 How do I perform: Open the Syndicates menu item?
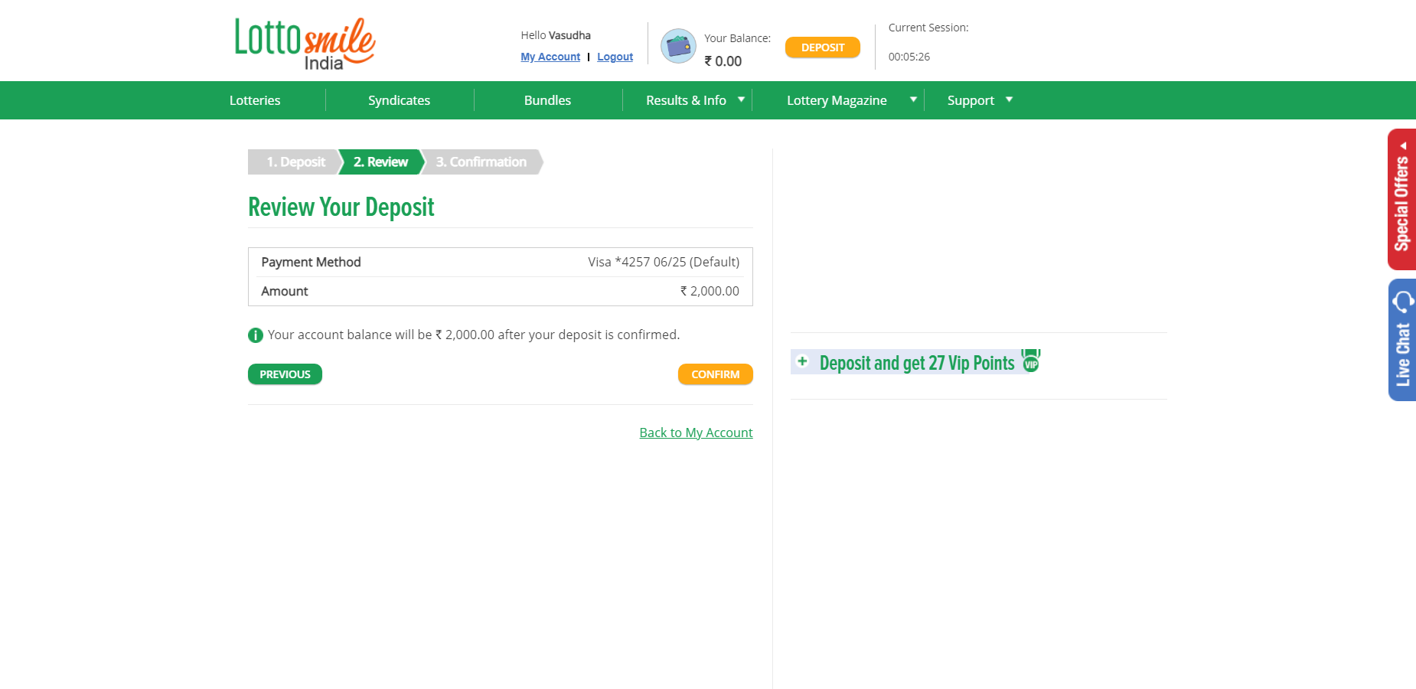[399, 100]
